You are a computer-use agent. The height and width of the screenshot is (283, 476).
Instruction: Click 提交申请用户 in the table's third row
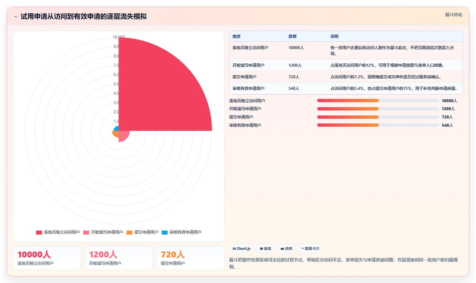[x=244, y=77]
